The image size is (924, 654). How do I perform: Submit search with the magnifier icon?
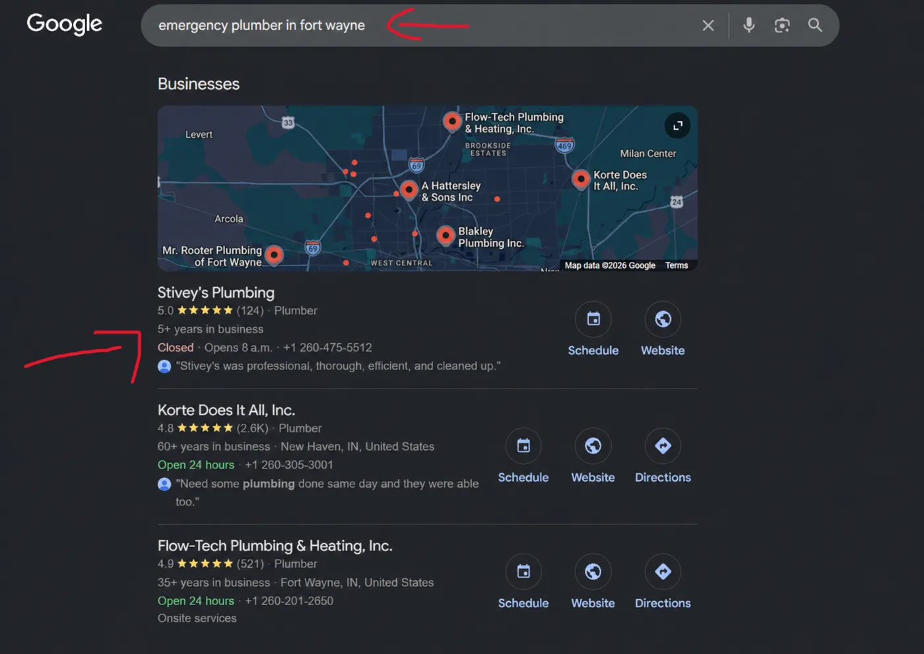[815, 26]
